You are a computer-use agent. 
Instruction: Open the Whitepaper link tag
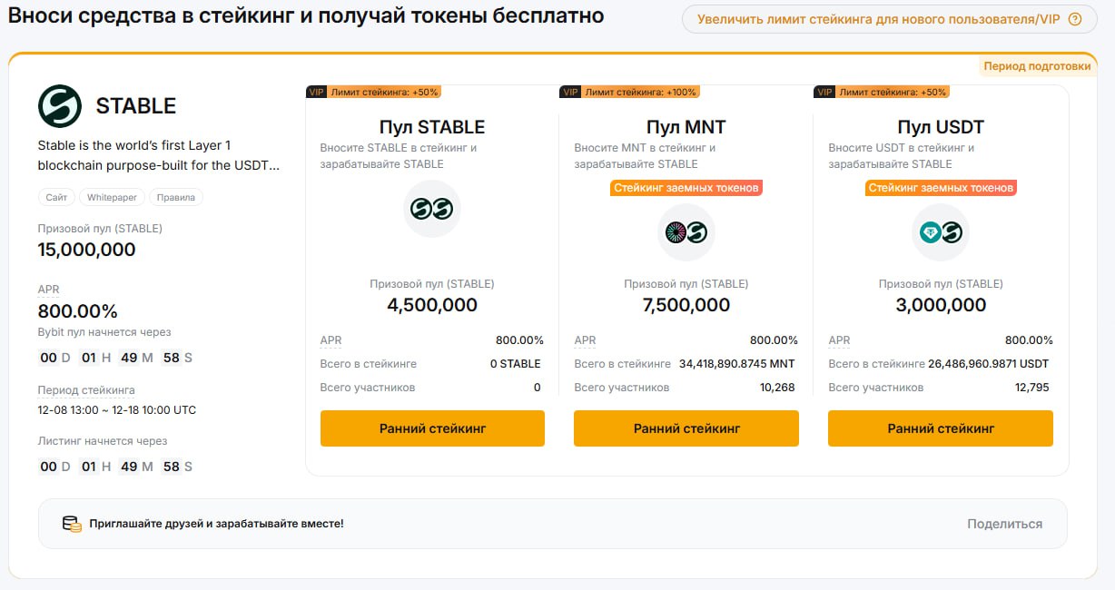click(x=113, y=197)
